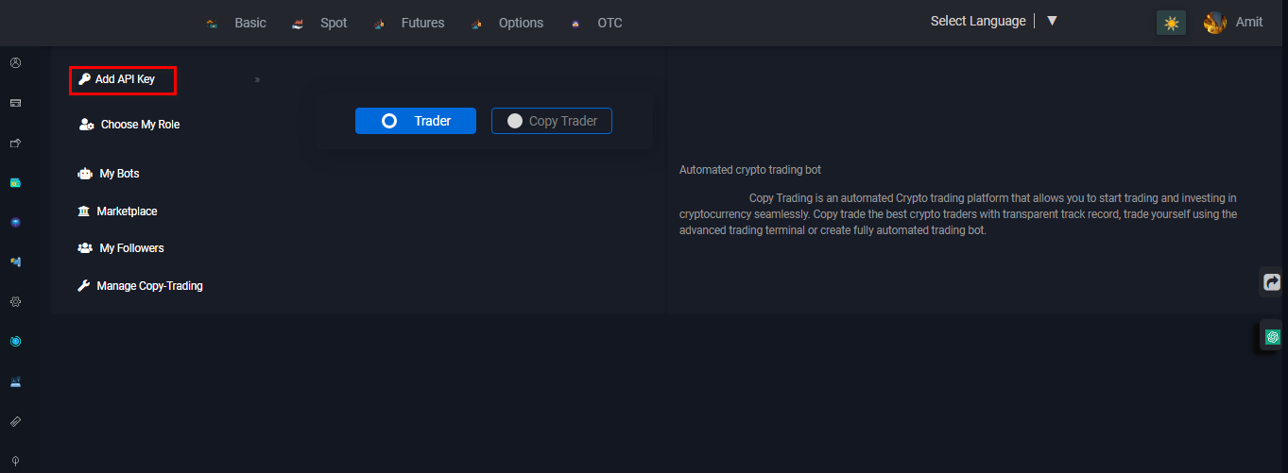The image size is (1288, 473).
Task: Open Amit's profile avatar
Action: tap(1215, 23)
